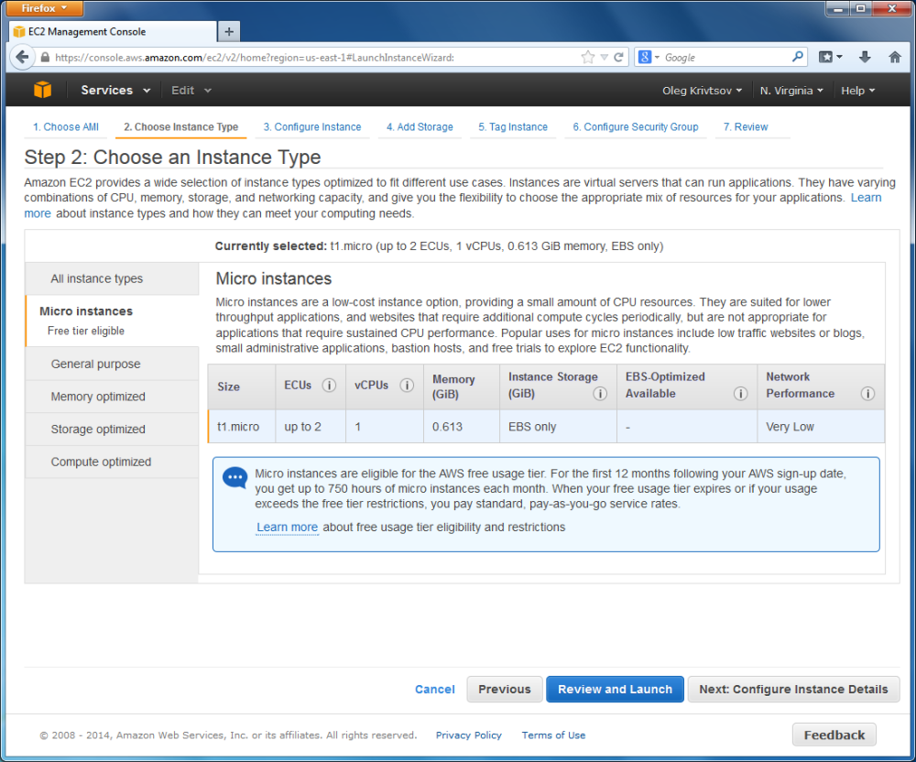Click the Feedback button
916x762 pixels.
point(834,735)
